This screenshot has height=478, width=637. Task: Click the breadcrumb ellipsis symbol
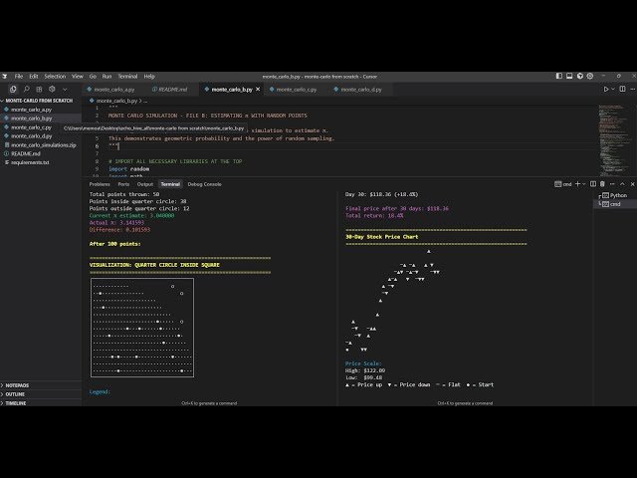[145, 101]
